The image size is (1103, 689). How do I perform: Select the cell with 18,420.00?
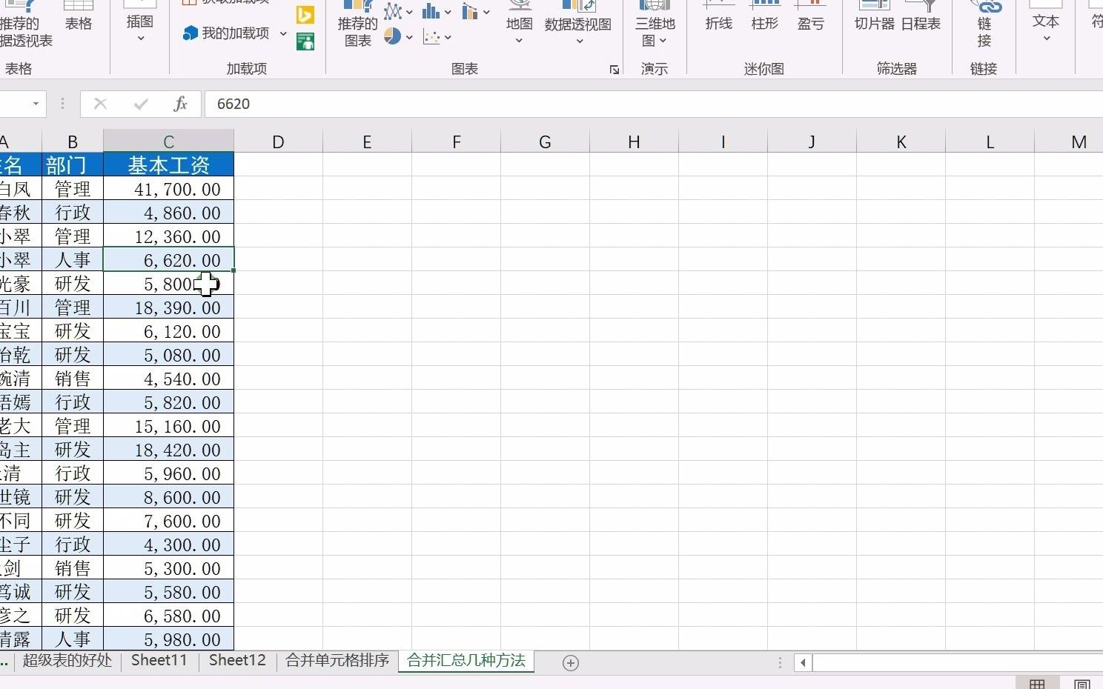[x=168, y=450]
